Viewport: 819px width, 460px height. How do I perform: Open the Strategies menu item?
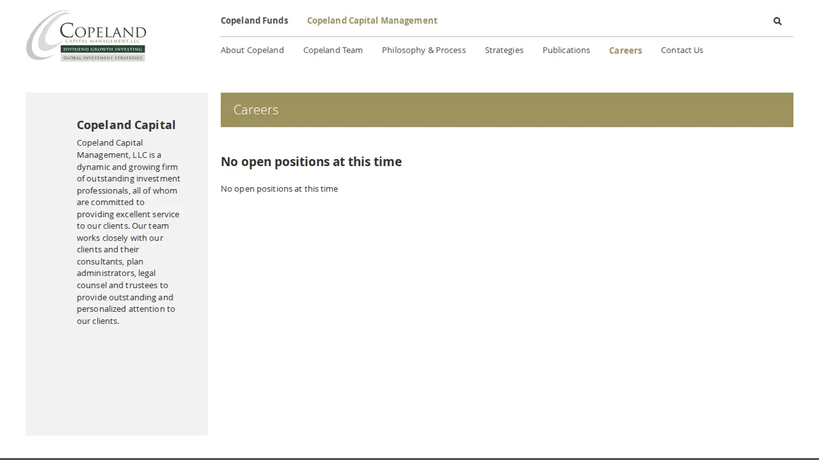(x=504, y=50)
